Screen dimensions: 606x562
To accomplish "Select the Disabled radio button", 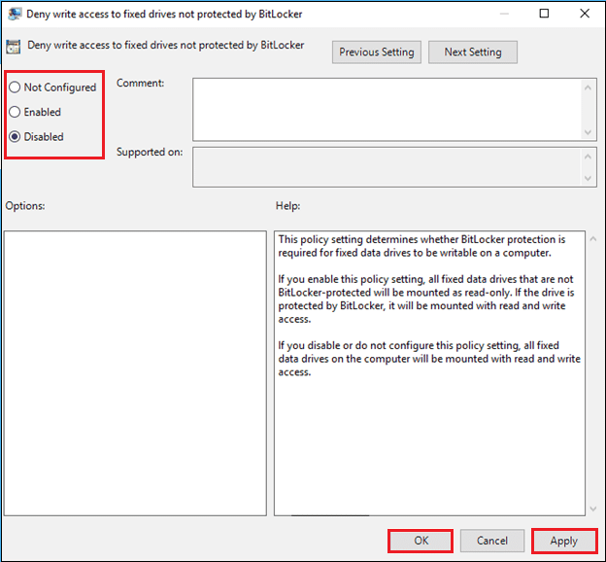I will click(15, 137).
